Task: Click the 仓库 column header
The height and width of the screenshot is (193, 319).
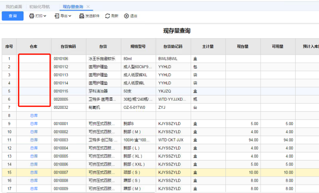Action: pos(34,46)
